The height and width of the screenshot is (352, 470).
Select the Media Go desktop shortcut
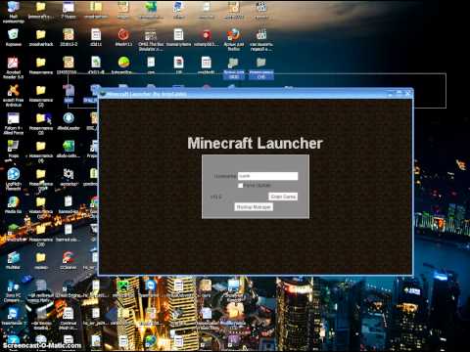(x=13, y=205)
